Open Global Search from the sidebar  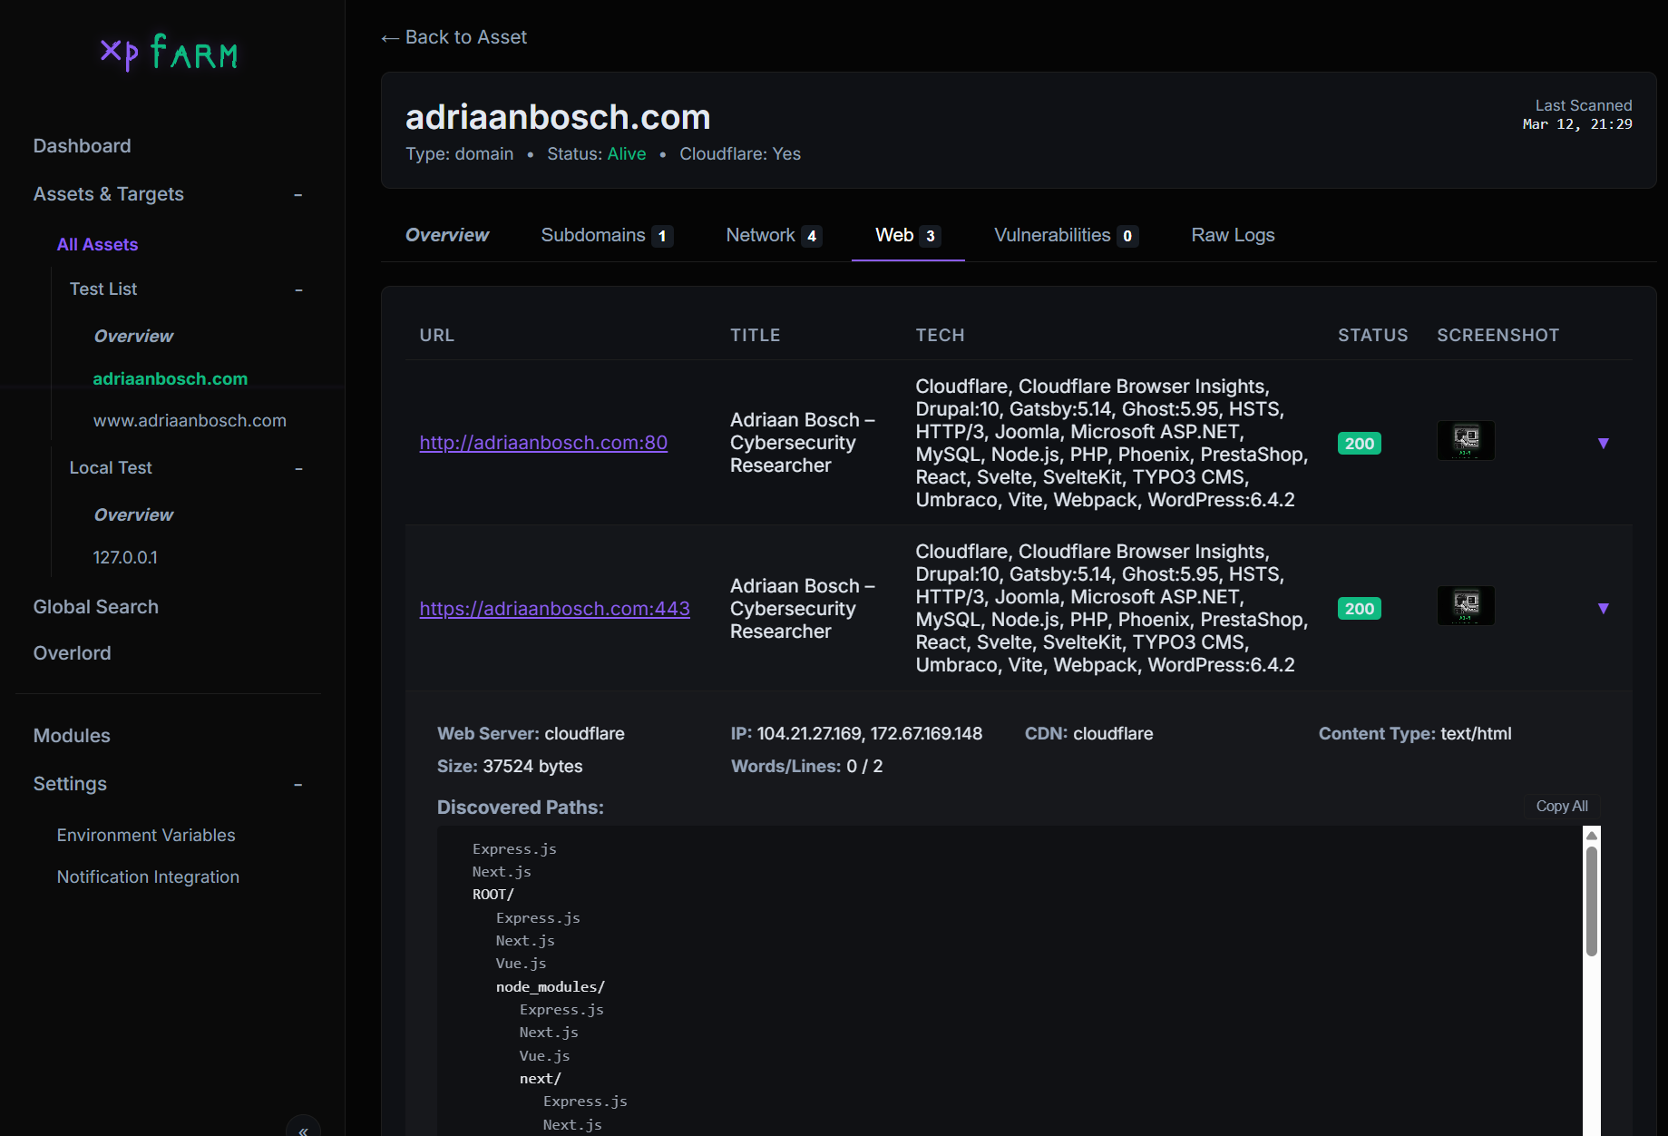(96, 607)
